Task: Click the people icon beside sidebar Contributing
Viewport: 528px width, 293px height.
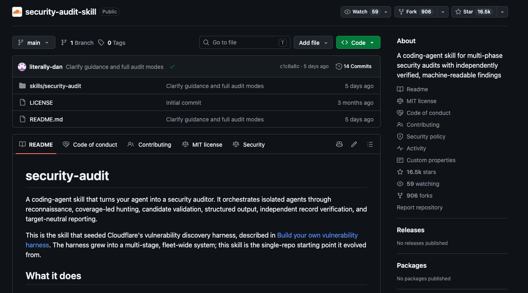Action: [400, 125]
